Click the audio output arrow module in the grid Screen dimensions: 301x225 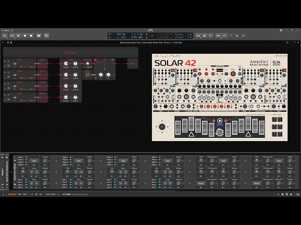click(133, 64)
